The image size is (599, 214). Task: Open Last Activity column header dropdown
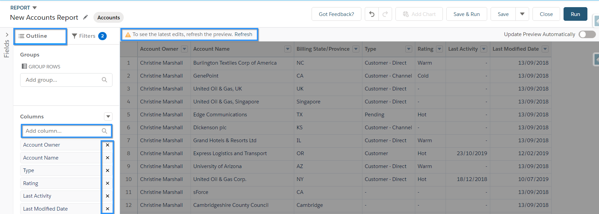pyautogui.click(x=484, y=49)
